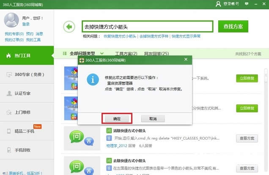Click related question 恢复快捷方式小箭头
This screenshot has height=175, width=269.
120,36
